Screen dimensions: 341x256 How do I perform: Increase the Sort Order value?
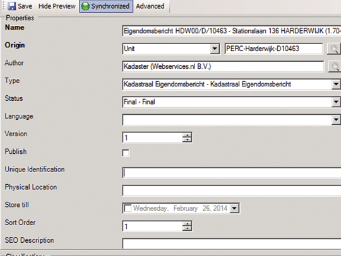(187, 224)
